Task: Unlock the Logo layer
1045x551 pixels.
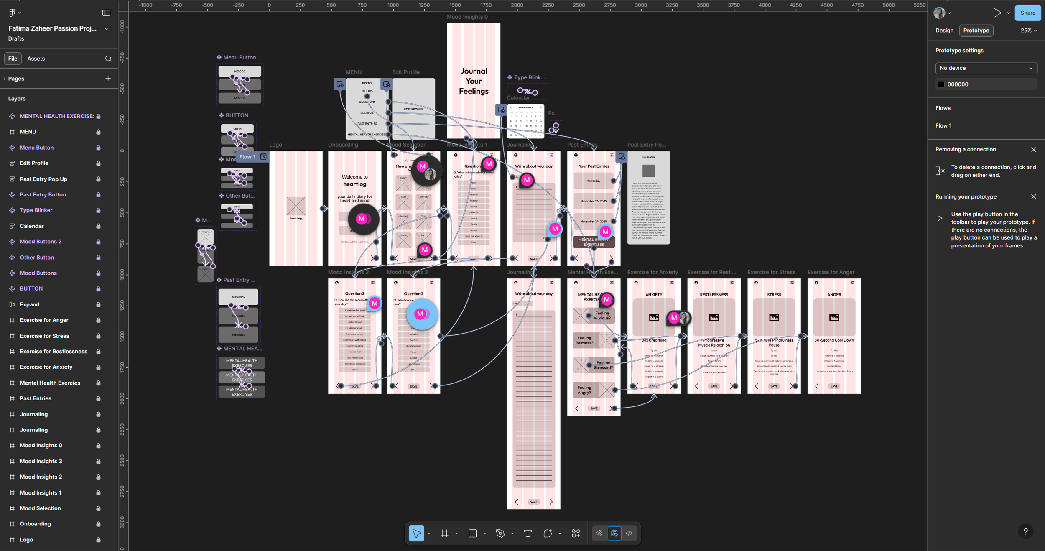Action: (x=98, y=540)
